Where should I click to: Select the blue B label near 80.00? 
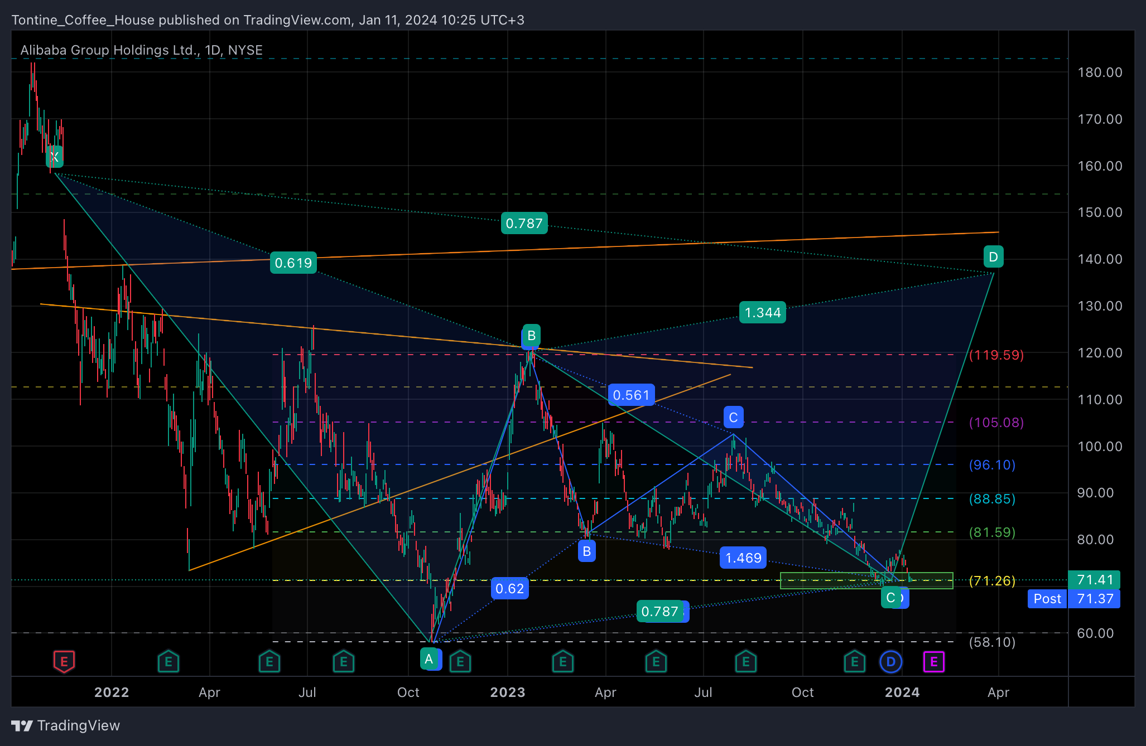[x=587, y=551]
